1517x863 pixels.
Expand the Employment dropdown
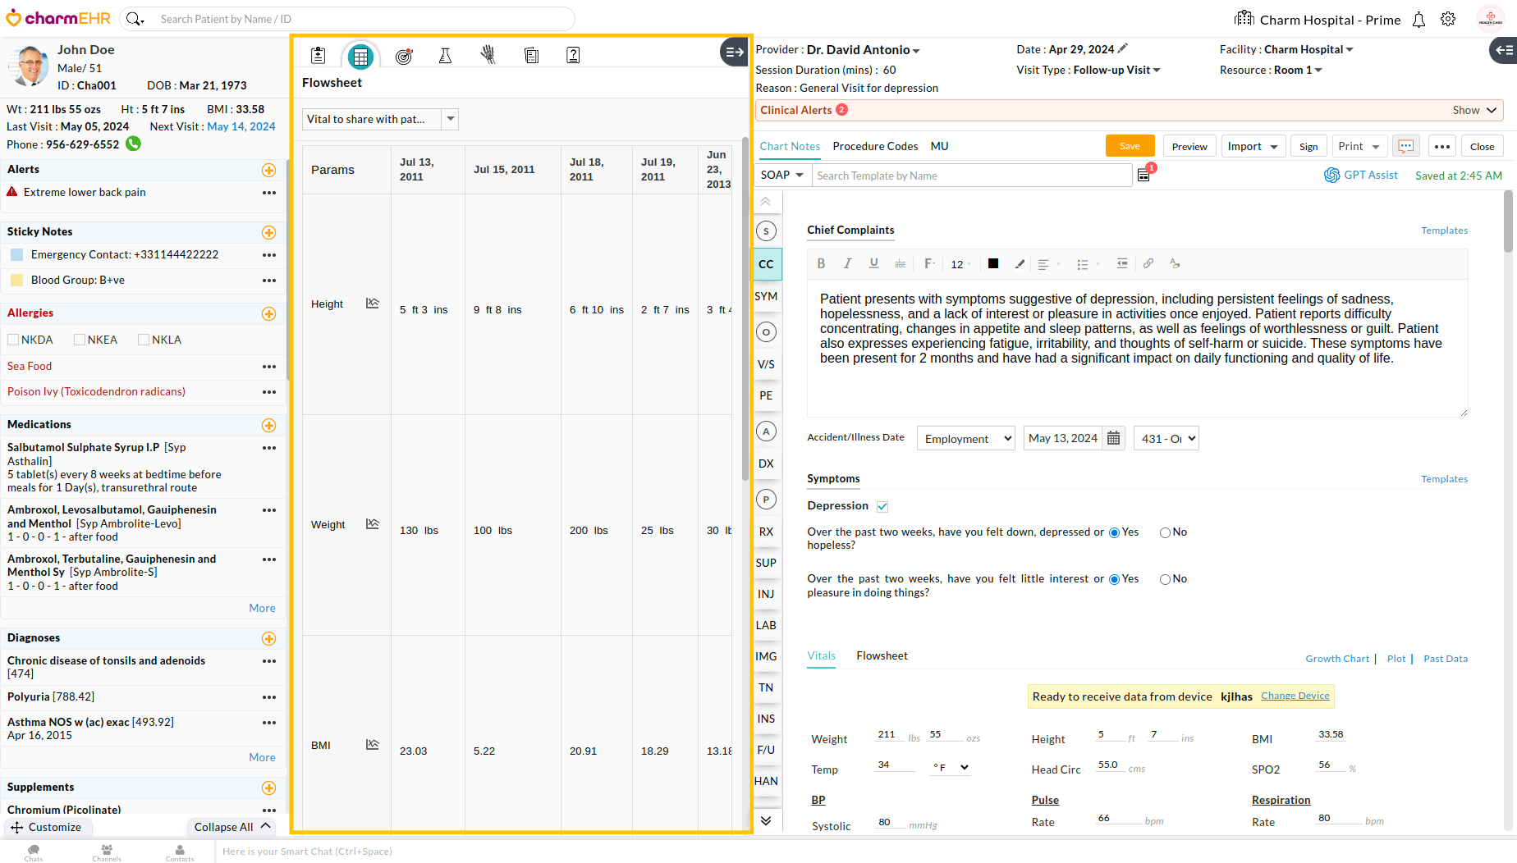point(965,439)
